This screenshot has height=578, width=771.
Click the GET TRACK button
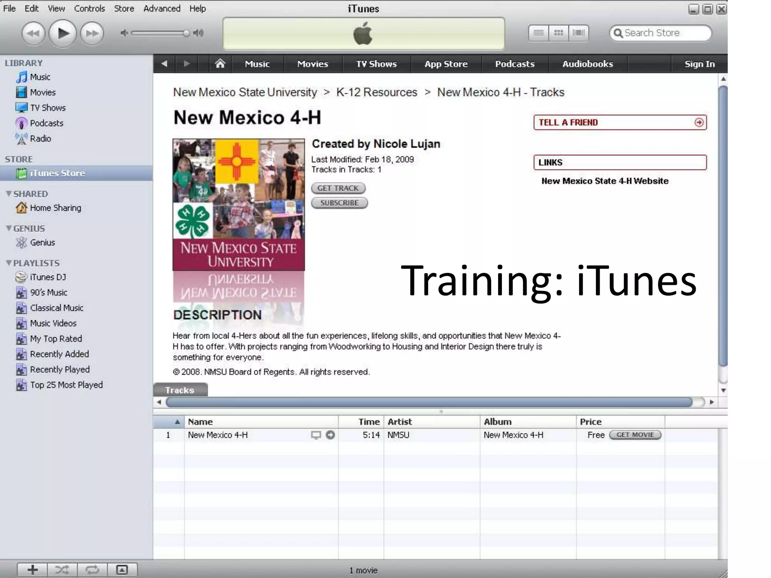click(338, 188)
